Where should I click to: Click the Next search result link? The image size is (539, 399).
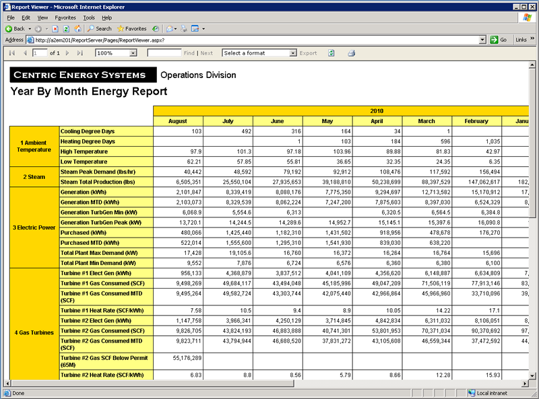(205, 53)
